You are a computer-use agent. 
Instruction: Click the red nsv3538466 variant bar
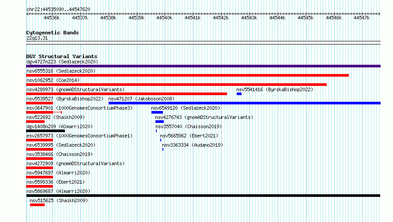[40, 159]
